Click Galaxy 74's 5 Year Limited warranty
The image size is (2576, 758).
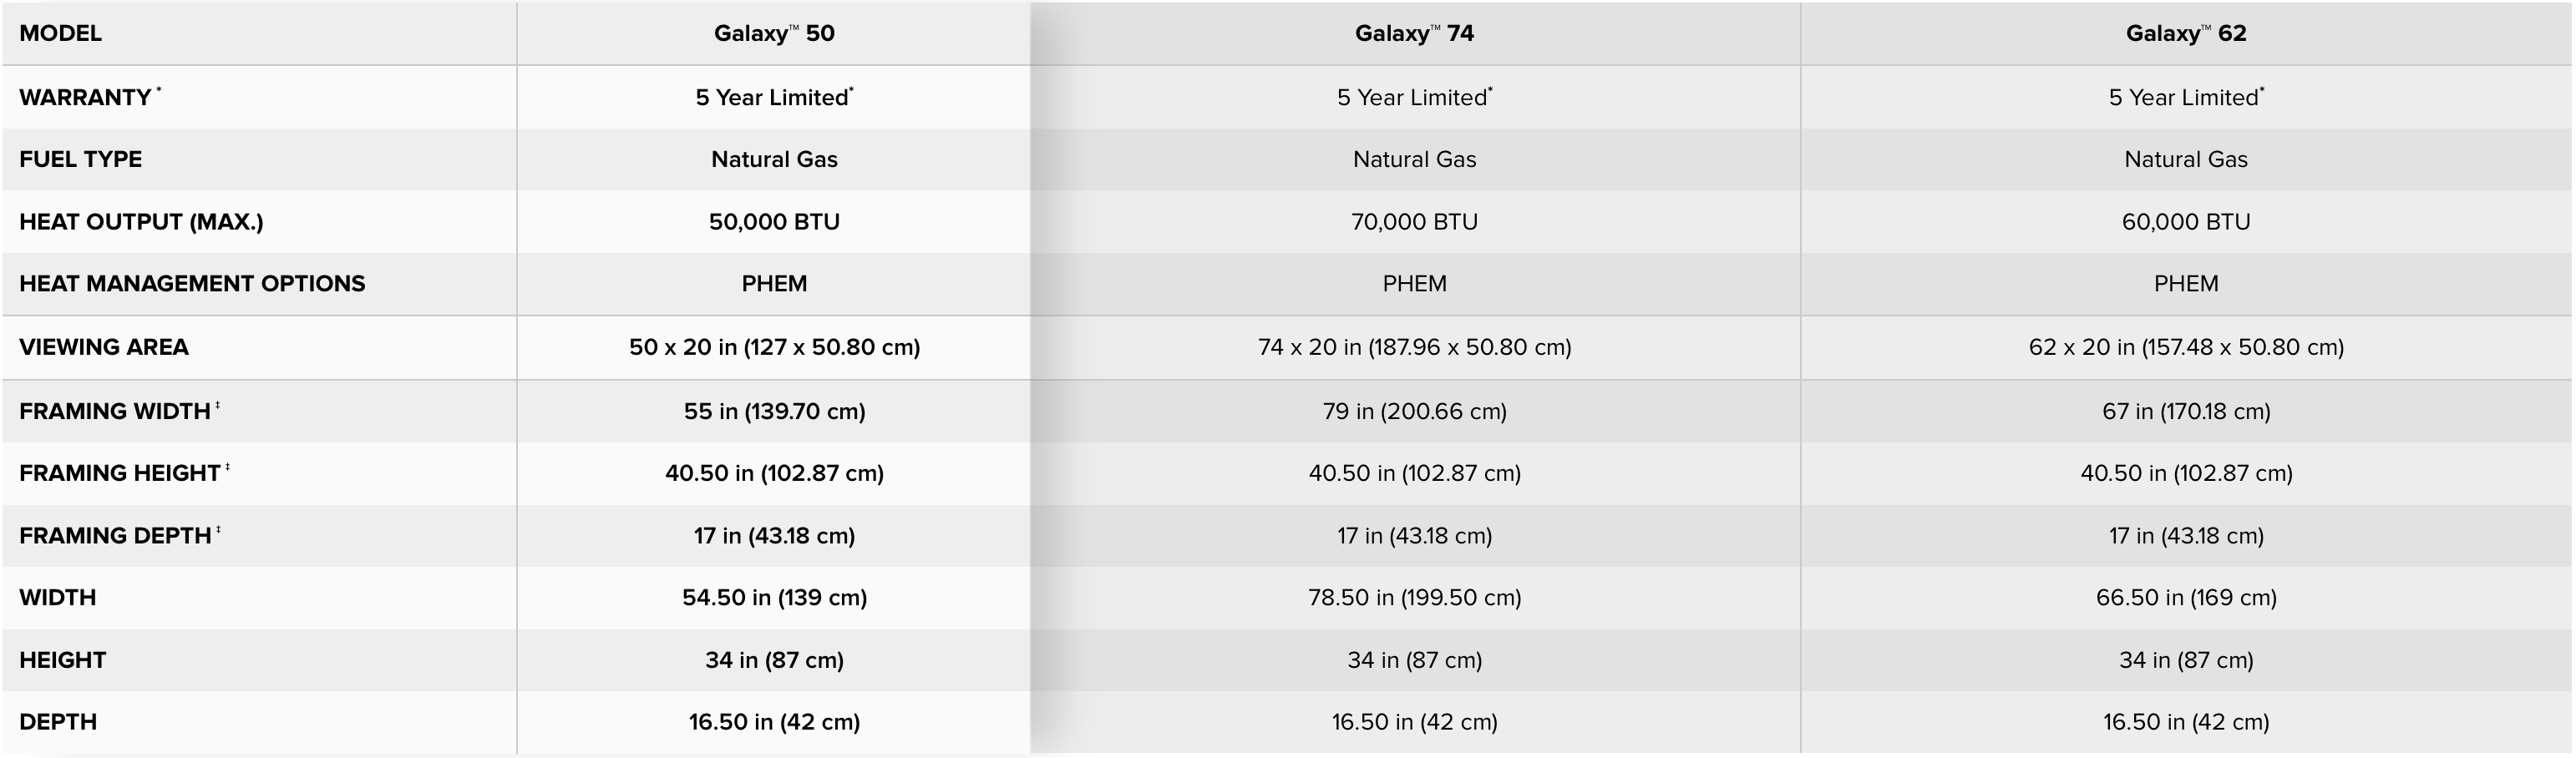1414,97
